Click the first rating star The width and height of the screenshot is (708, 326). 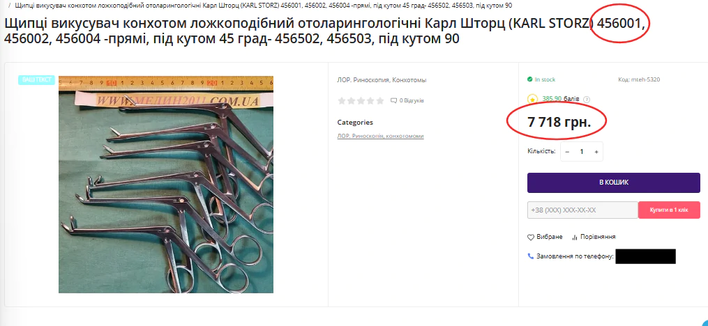342,100
